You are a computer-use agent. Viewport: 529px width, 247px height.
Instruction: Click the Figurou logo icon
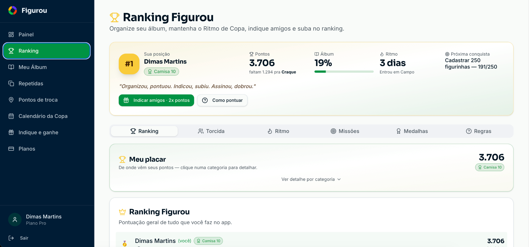pos(13,10)
